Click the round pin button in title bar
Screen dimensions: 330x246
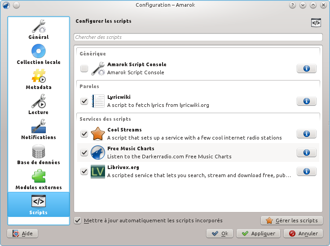(17, 5)
